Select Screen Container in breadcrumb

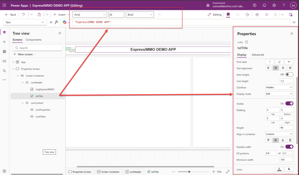coord(108,172)
